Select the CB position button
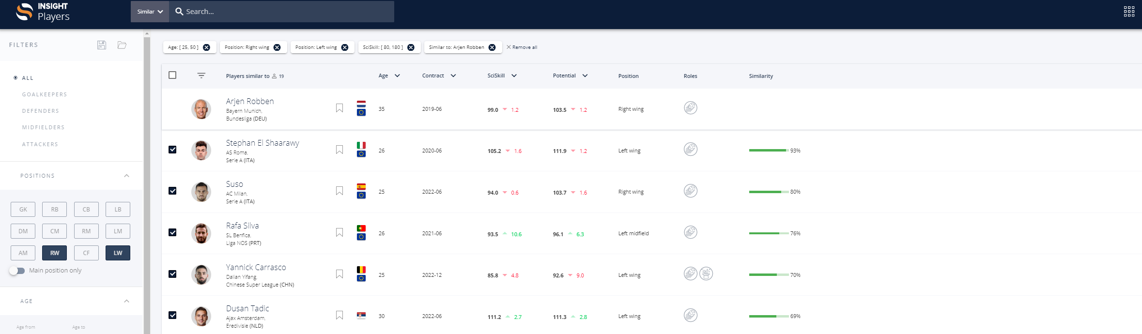This screenshot has width=1142, height=334. coord(86,209)
